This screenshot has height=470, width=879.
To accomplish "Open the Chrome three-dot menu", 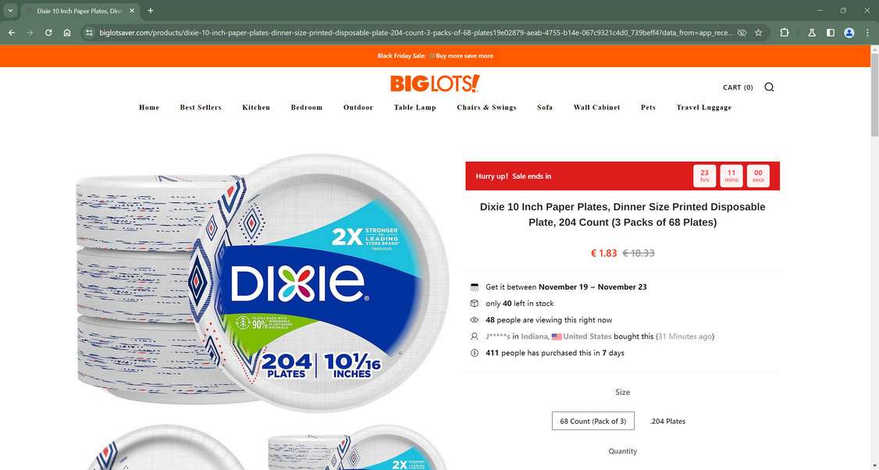I will (867, 33).
